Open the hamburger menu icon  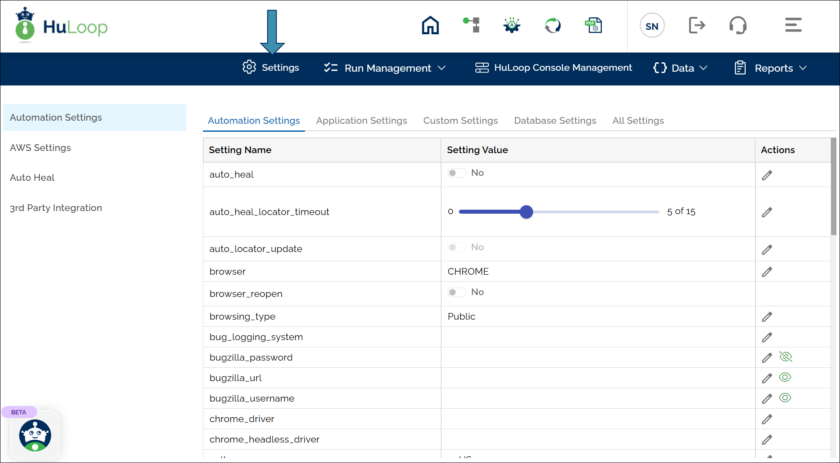[793, 25]
